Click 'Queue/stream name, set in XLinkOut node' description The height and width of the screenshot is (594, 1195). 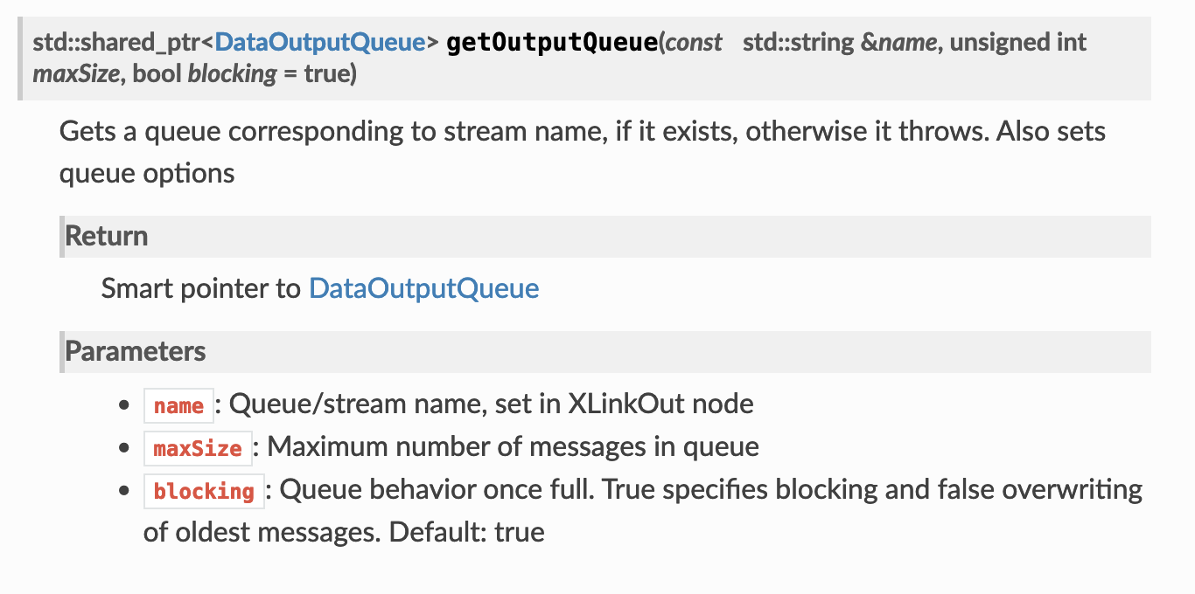[490, 404]
